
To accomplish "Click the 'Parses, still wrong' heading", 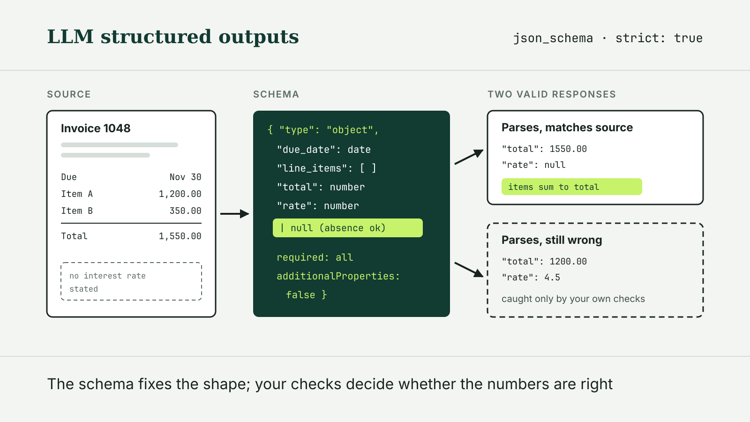I will coord(552,240).
